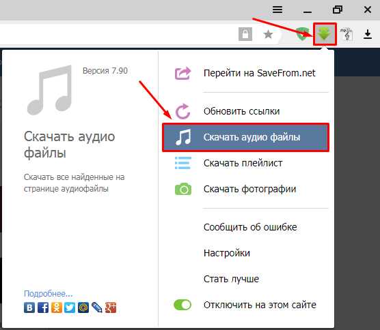Share via the Google Plus icon
380x330 pixels.
point(111,307)
